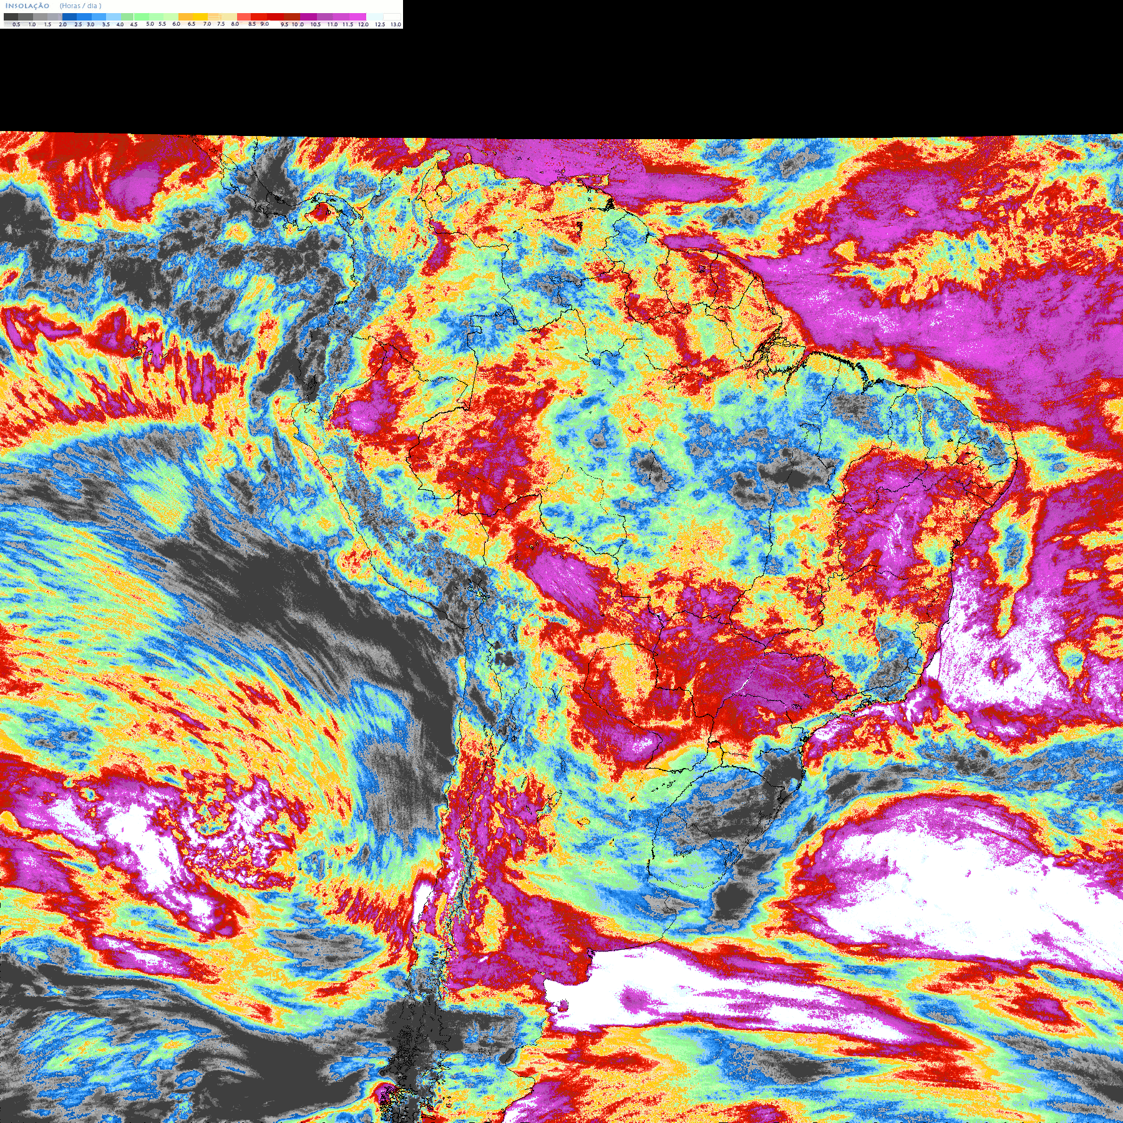
Task: Click the 9.5 legend value
Action: [284, 24]
